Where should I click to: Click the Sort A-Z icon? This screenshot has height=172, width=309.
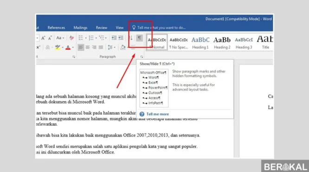(131, 38)
